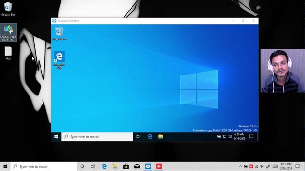Open host desktop Recycle Bin
This screenshot has height=171, width=305.
(8, 9)
